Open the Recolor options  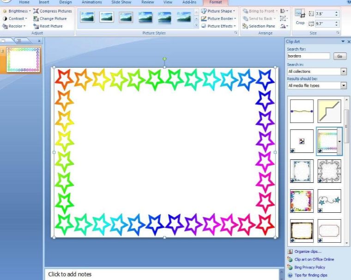15,26
